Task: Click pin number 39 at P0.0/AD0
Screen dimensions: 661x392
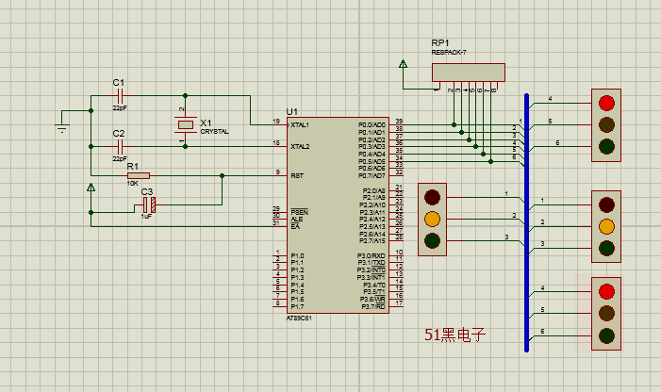Action: [399, 122]
